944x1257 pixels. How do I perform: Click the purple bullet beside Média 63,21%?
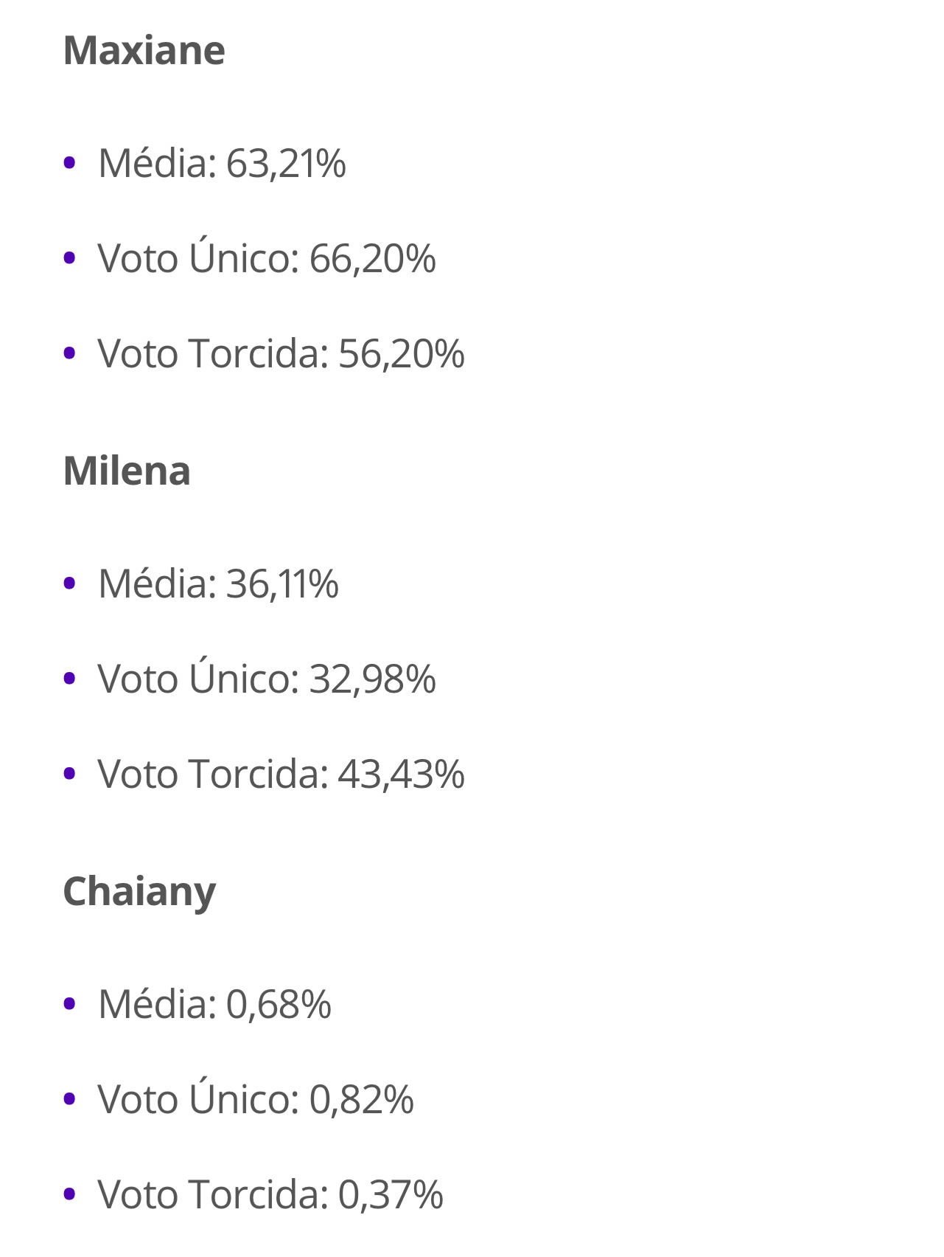70,163
